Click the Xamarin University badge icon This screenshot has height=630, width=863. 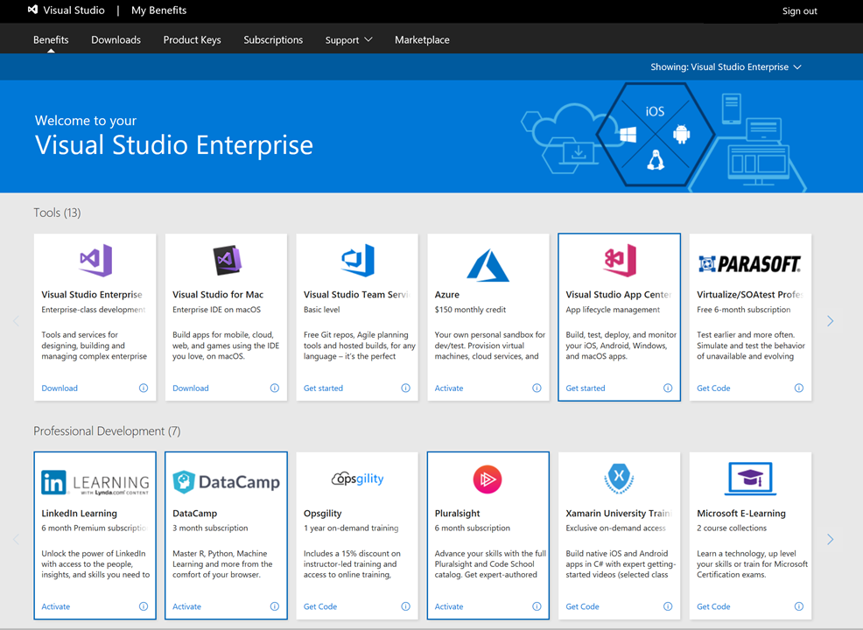click(x=619, y=478)
